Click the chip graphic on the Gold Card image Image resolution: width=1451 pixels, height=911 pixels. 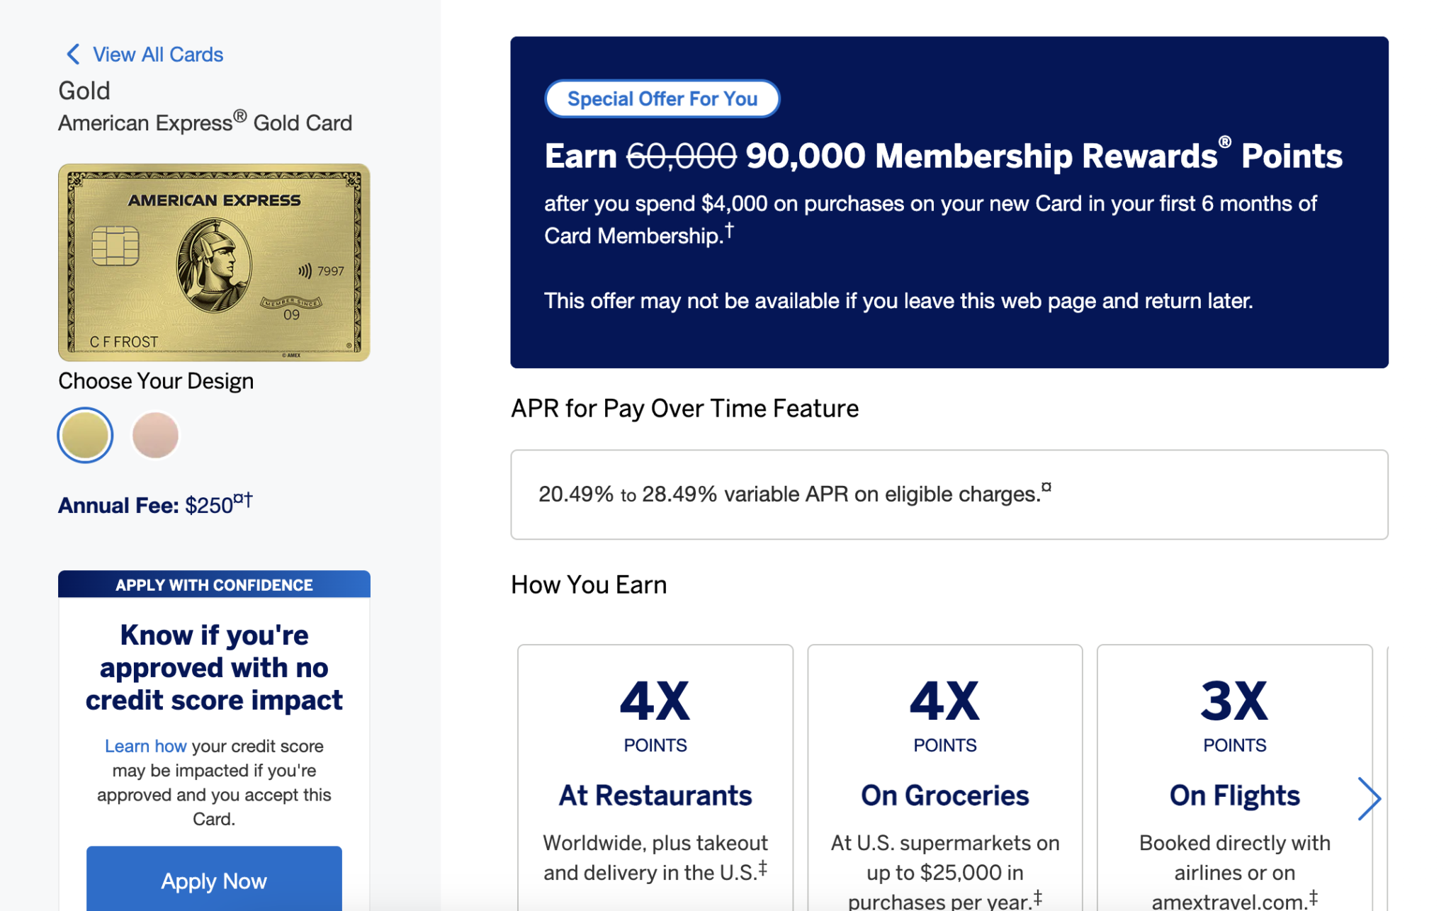point(118,247)
